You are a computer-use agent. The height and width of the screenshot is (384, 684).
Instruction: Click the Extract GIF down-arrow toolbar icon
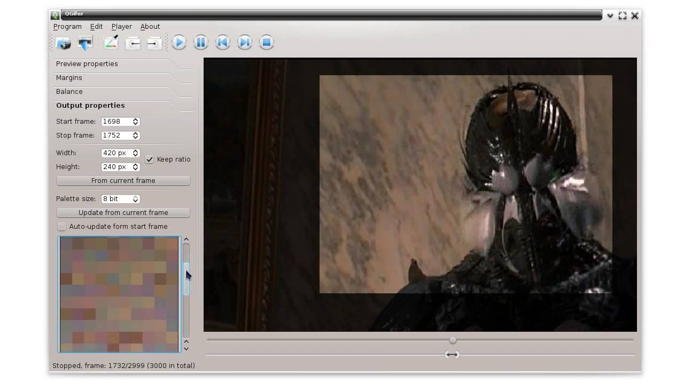tap(85, 43)
